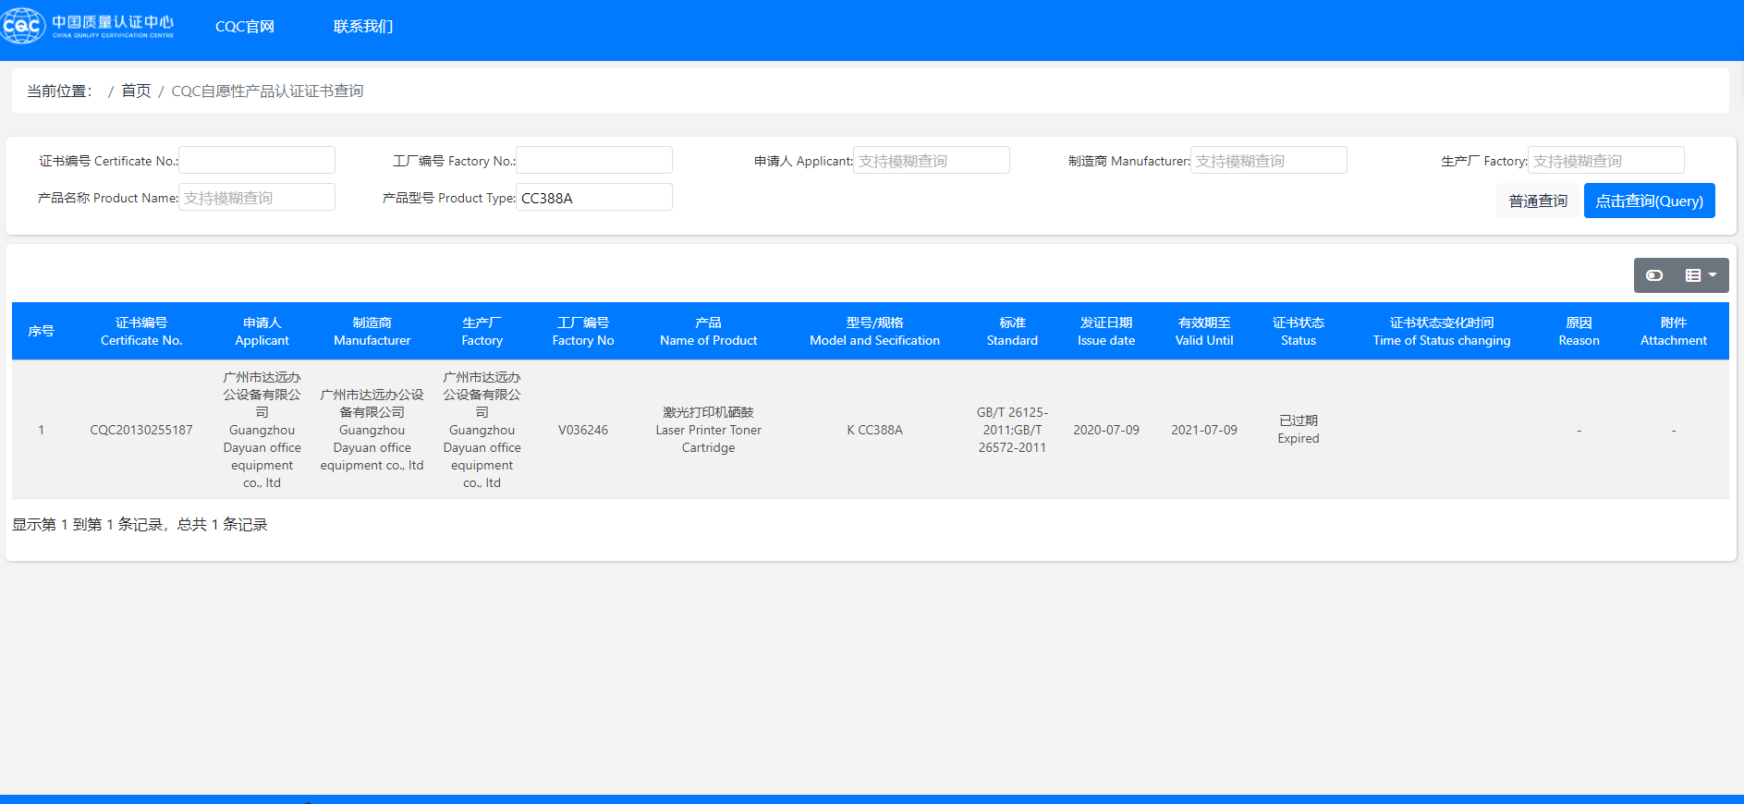Focus the 生产厂 Factory input field

pos(1606,160)
